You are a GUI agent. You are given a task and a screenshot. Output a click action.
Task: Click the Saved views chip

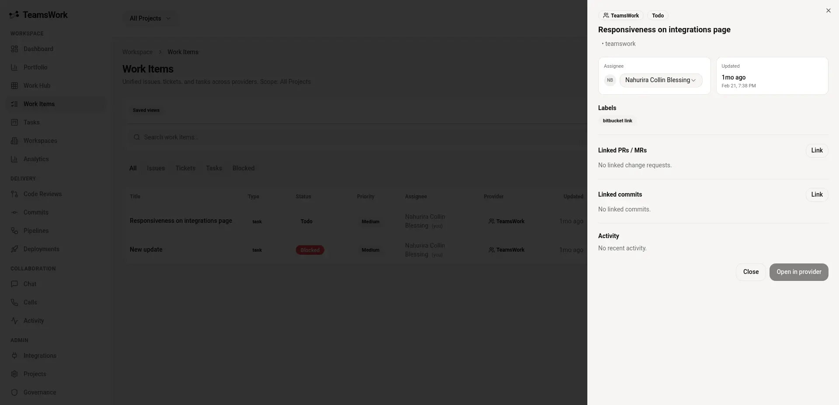pos(146,110)
